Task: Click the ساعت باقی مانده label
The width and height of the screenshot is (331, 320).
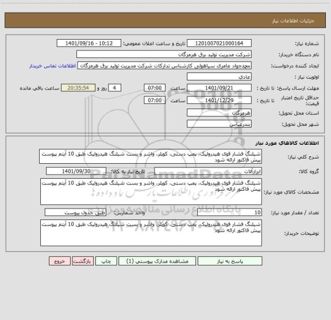Action: click(x=40, y=88)
